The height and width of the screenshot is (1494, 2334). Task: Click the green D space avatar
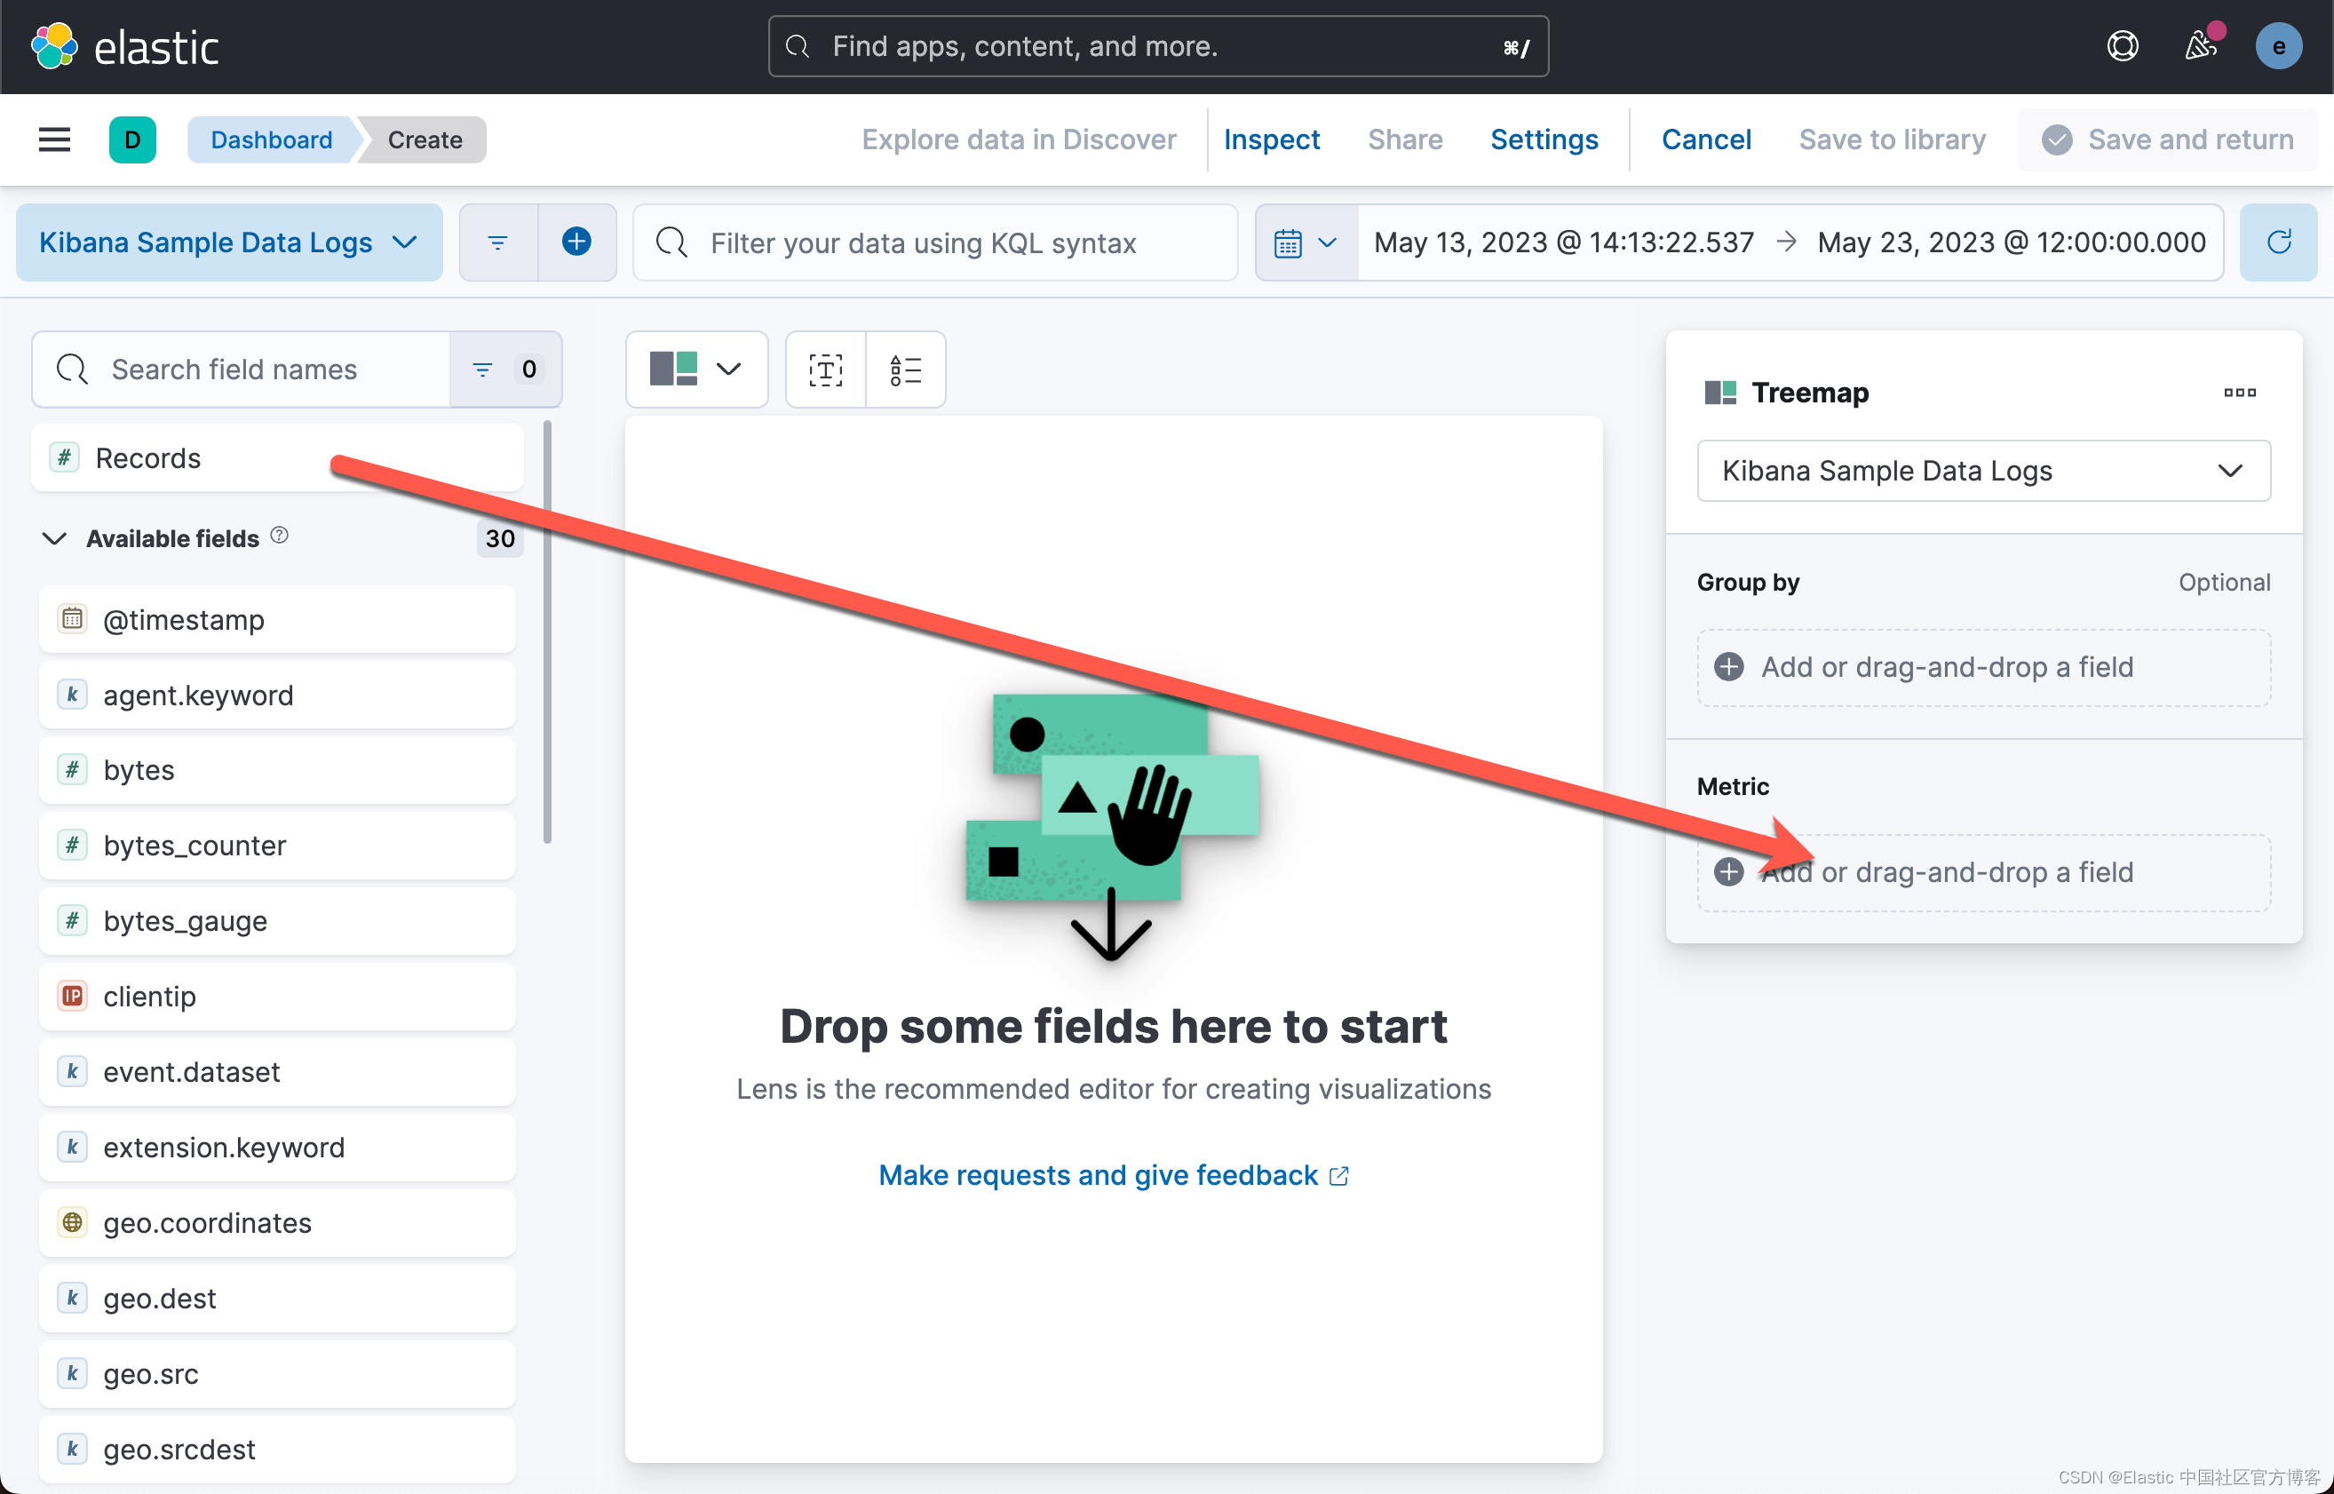133,139
